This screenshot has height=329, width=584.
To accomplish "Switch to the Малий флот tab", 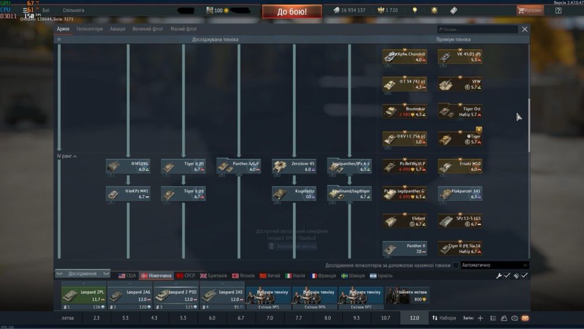I will coord(183,29).
